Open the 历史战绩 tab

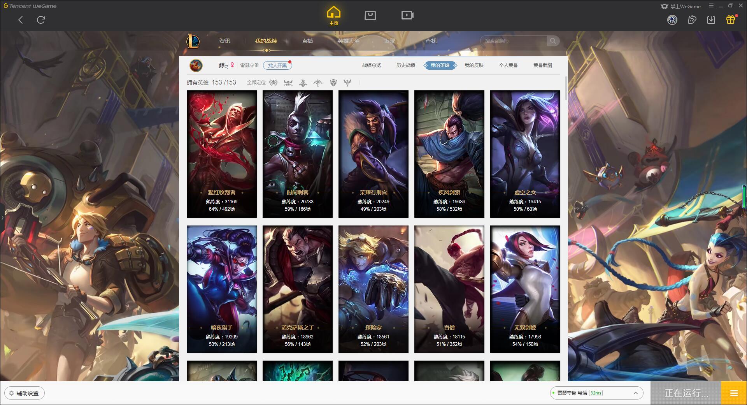point(405,65)
